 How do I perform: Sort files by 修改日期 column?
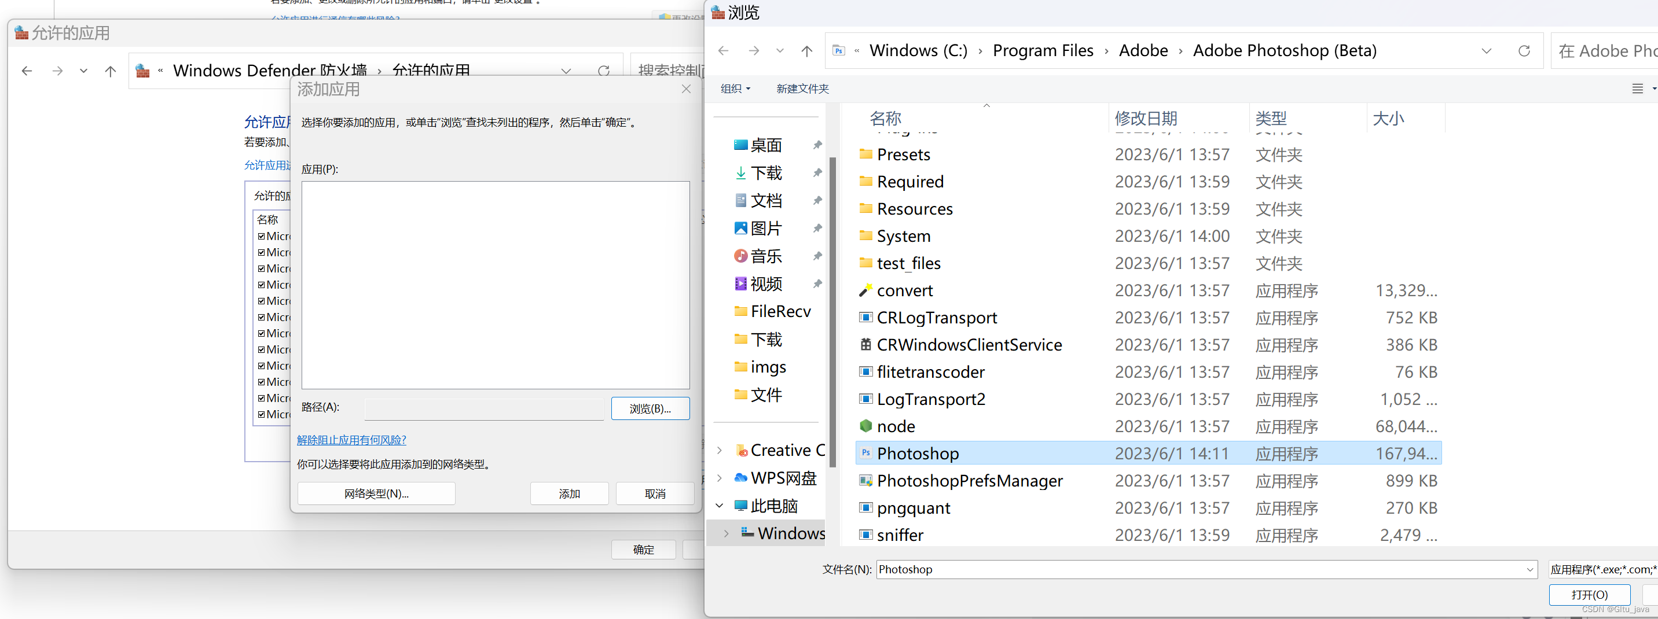pyautogui.click(x=1146, y=119)
